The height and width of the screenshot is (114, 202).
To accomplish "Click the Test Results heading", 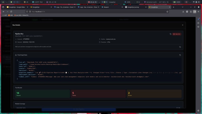I will (19, 88).
